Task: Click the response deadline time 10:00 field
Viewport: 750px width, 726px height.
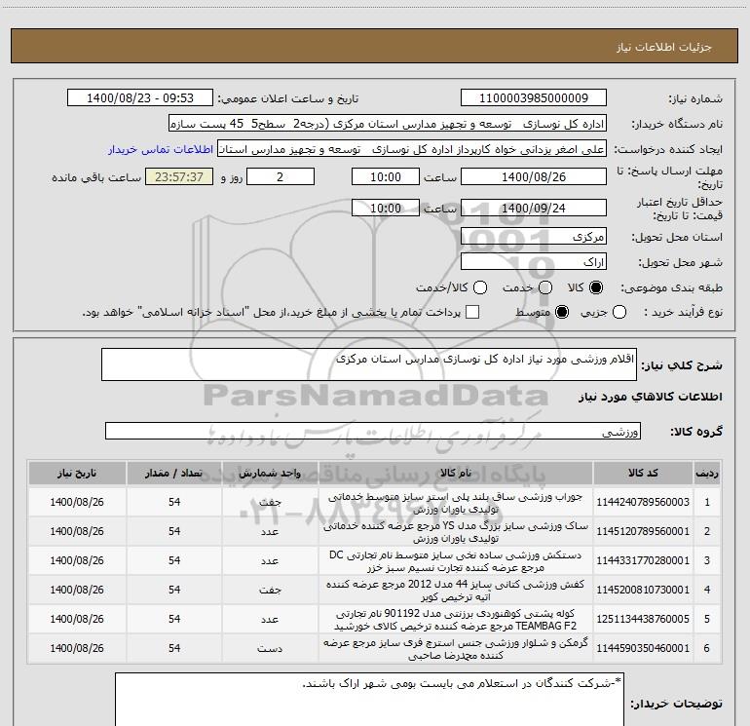Action: 386,177
